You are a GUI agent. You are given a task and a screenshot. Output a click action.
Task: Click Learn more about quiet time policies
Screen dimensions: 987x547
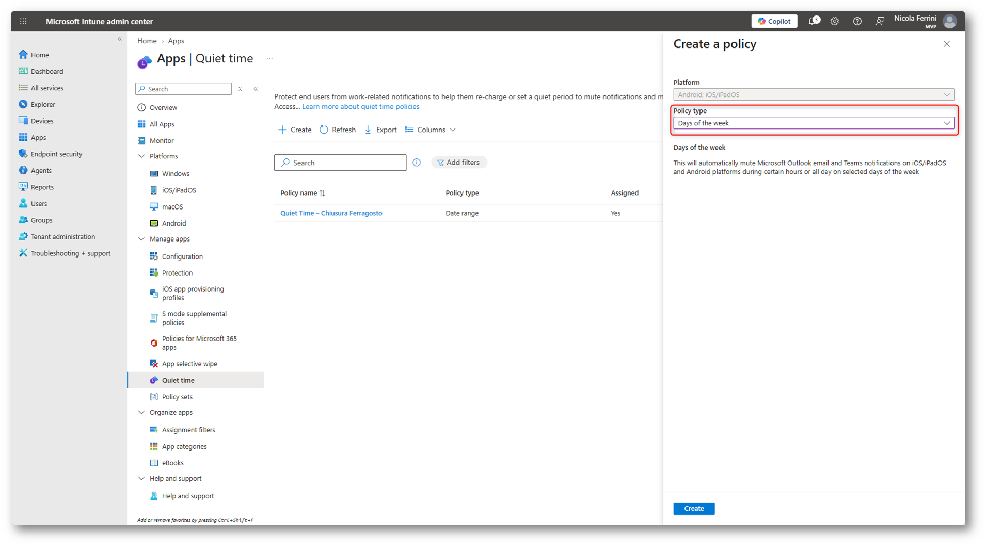coord(361,106)
